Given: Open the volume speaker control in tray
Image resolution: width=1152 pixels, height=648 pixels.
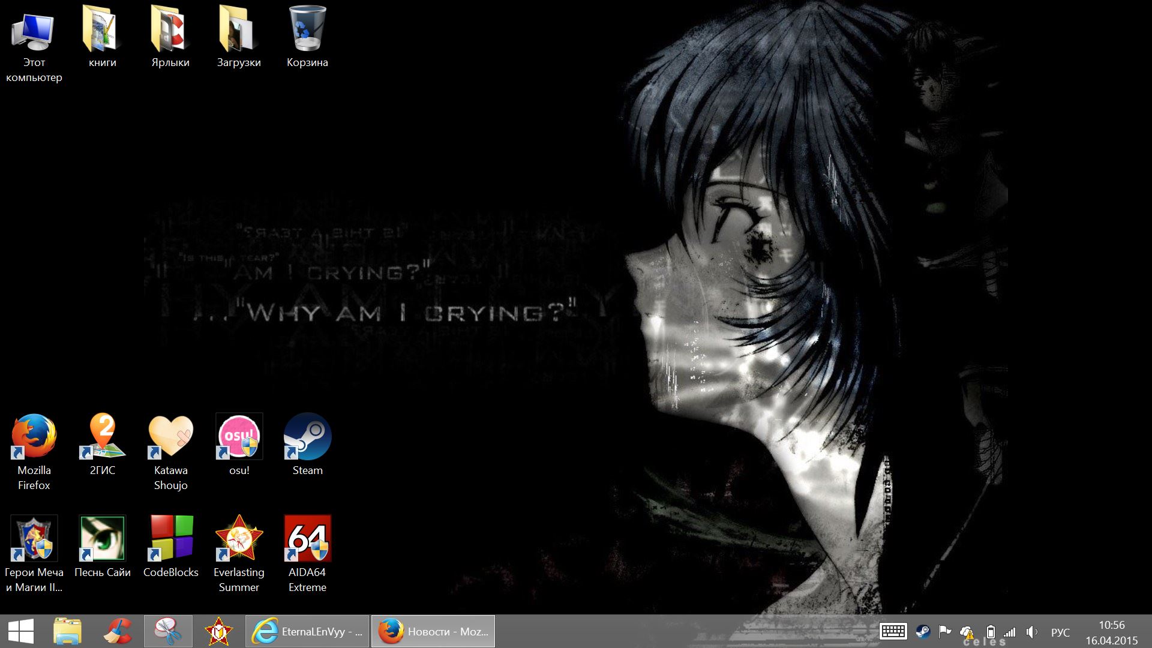Looking at the screenshot, I should click(x=1031, y=632).
